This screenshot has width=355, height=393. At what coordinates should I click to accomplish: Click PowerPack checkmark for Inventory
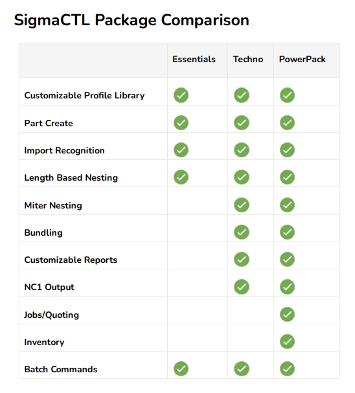pos(288,342)
